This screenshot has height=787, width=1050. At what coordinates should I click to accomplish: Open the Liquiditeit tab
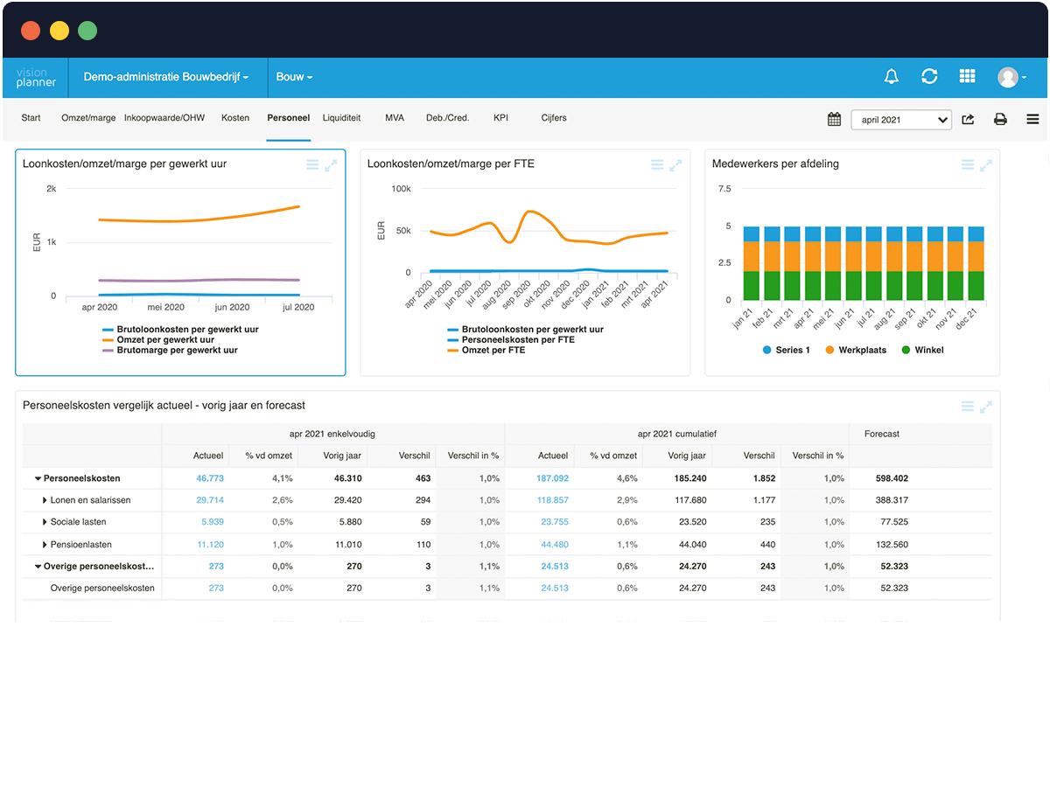pyautogui.click(x=341, y=117)
